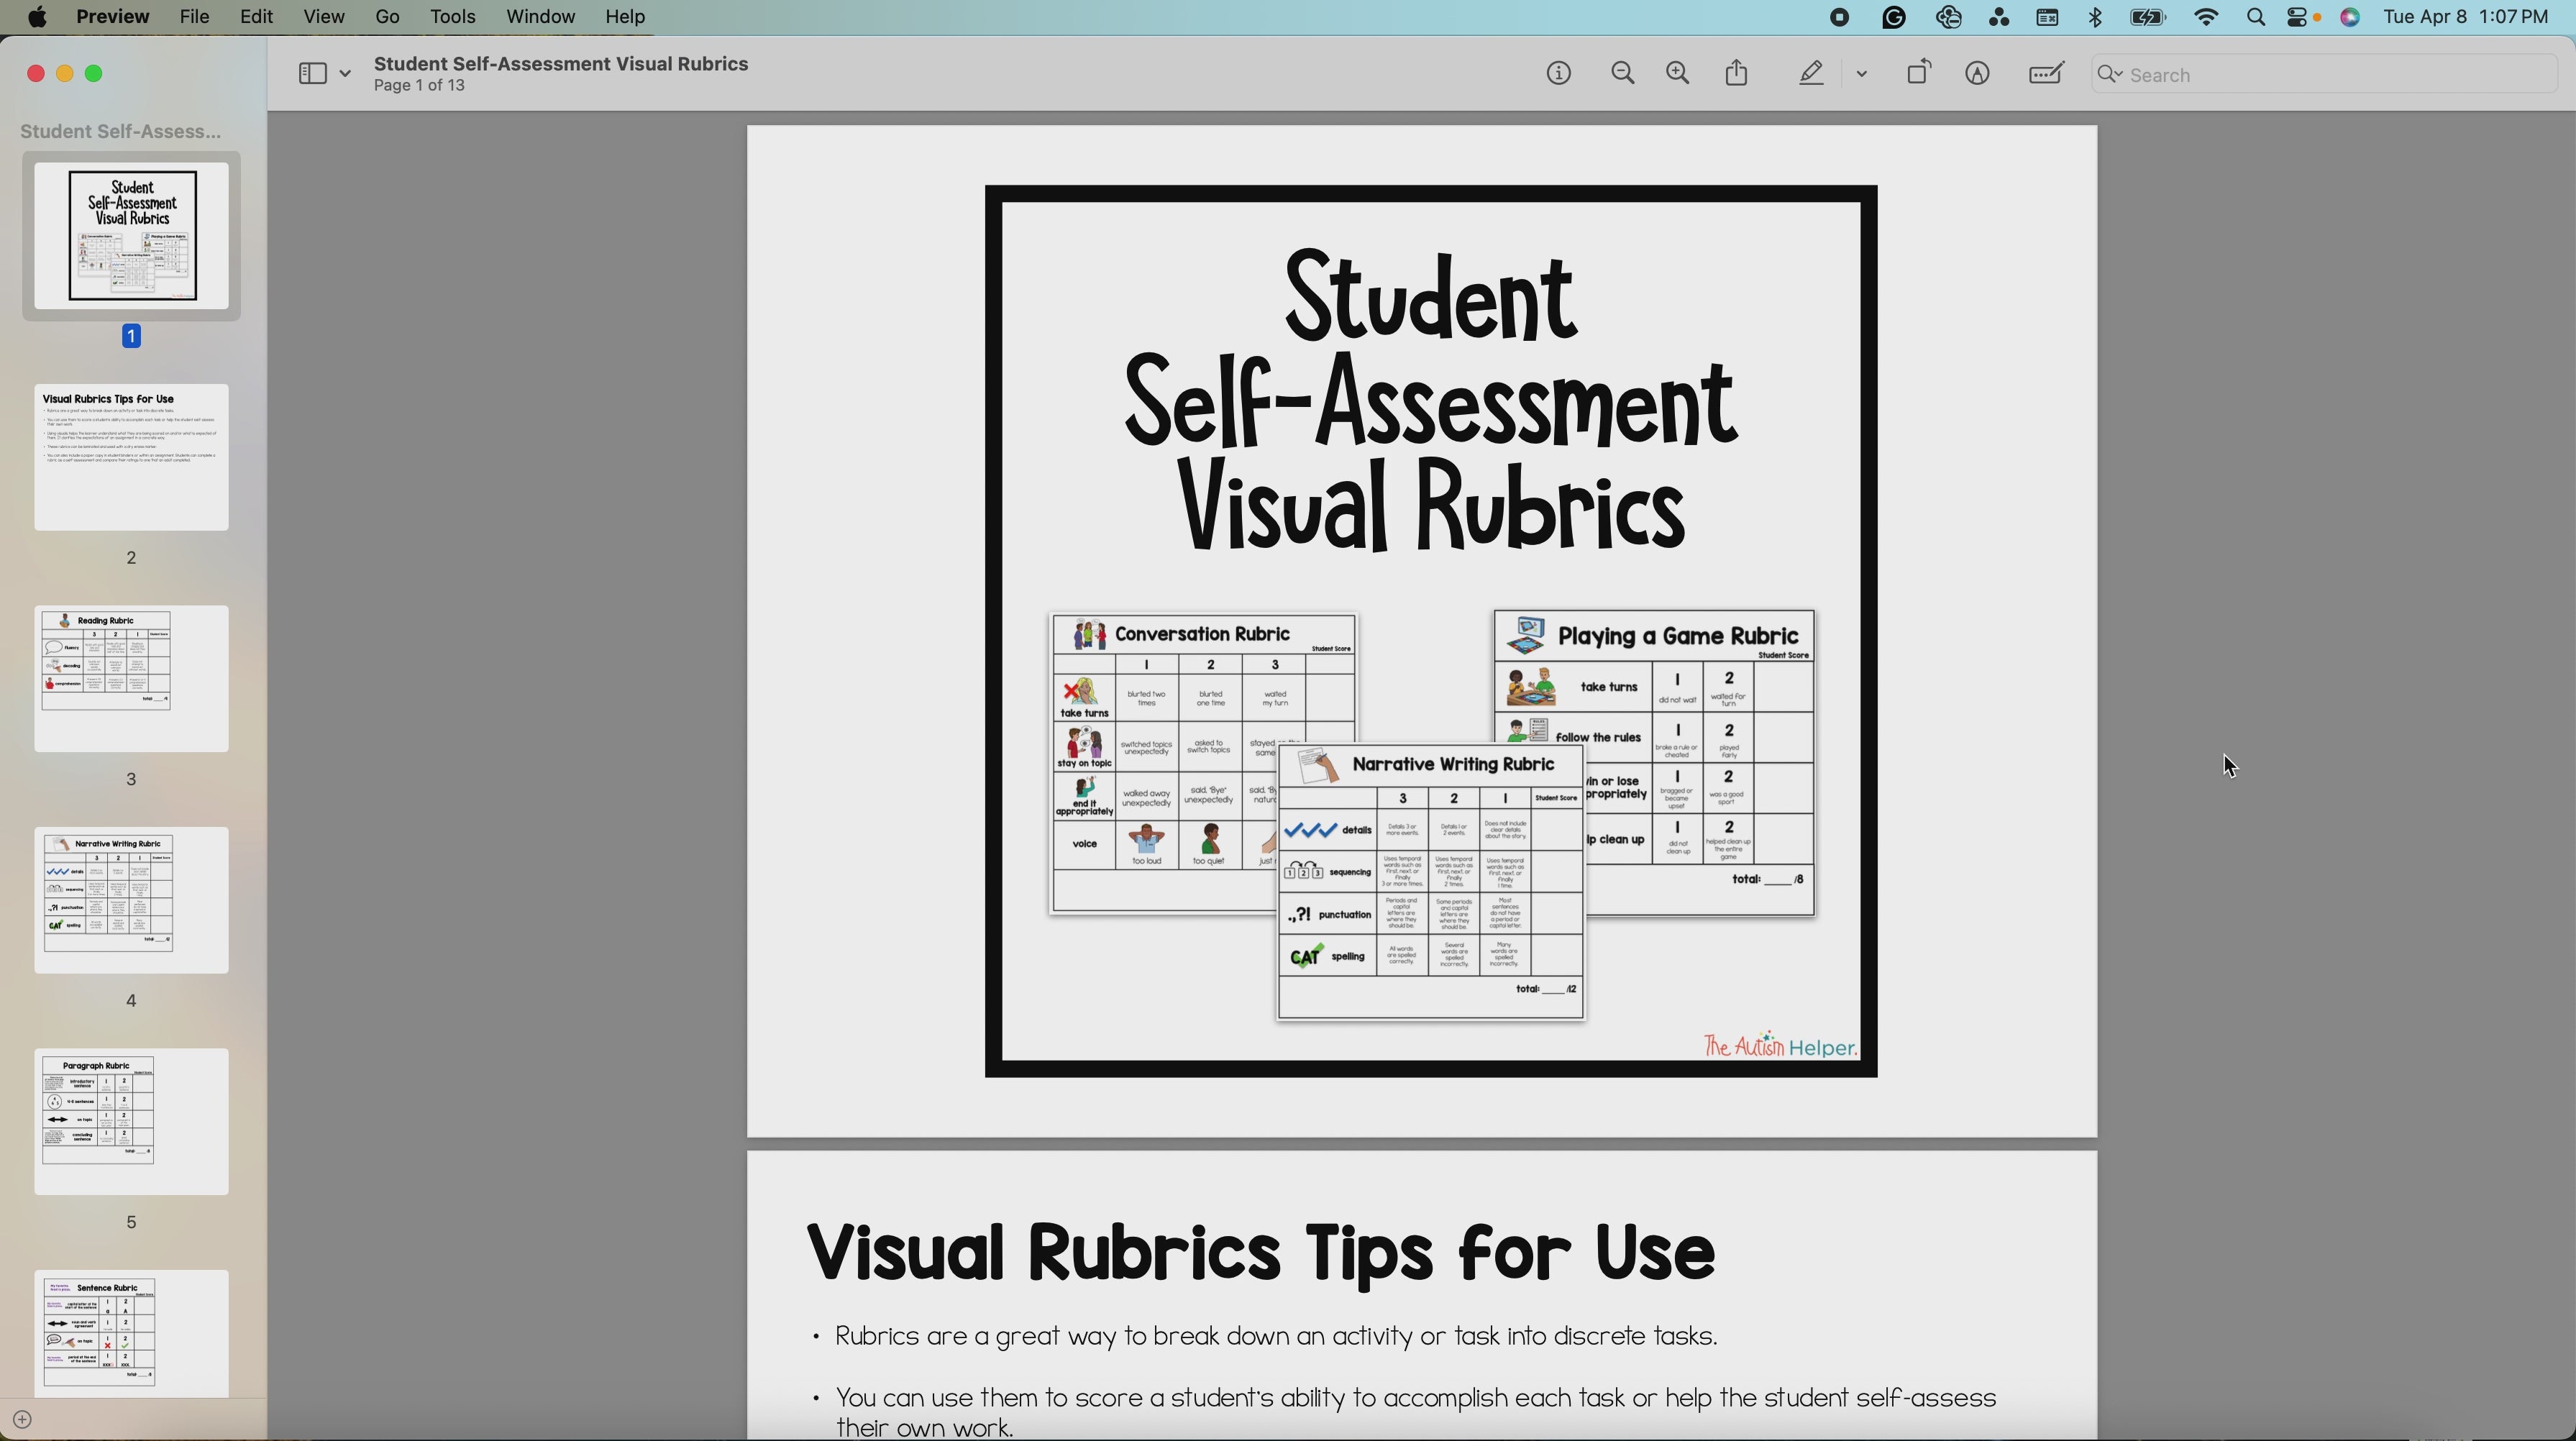Show document info via the info icon
Image resolution: width=2576 pixels, height=1441 pixels.
tap(1558, 72)
